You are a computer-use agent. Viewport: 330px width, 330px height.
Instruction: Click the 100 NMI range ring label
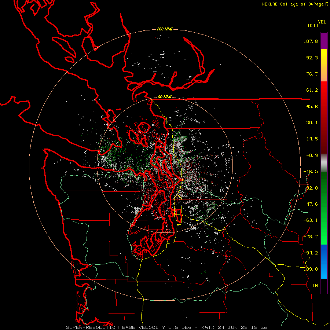coord(165,29)
